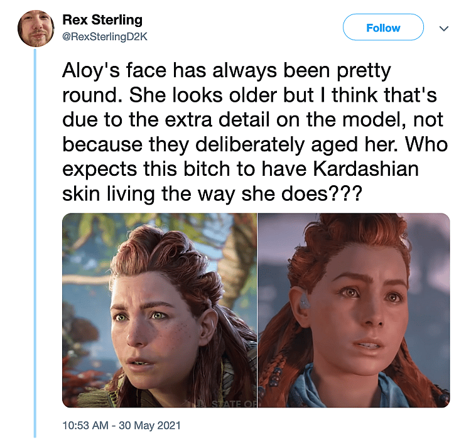Image resolution: width=471 pixels, height=442 pixels.
Task: Visit the @RexSterlingD2K handle
Action: [105, 36]
